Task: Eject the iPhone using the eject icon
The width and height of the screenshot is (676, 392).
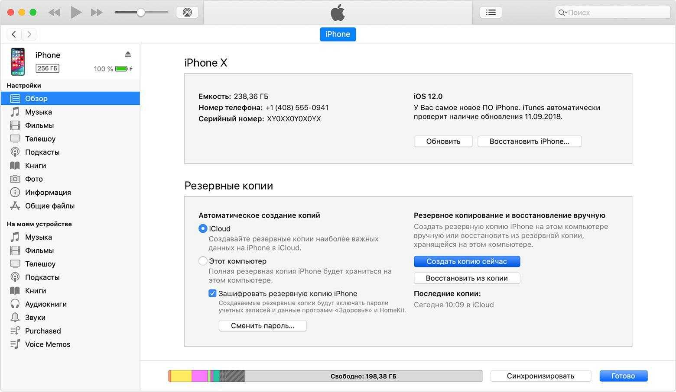Action: [x=128, y=54]
